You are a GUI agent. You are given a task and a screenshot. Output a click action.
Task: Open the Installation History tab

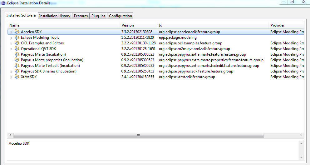click(x=55, y=16)
